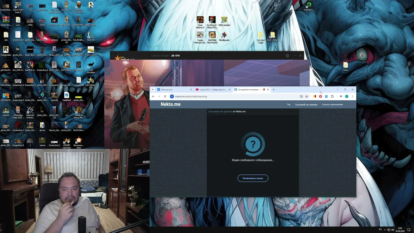Click the "26 474" players count in launcher

tap(175, 56)
